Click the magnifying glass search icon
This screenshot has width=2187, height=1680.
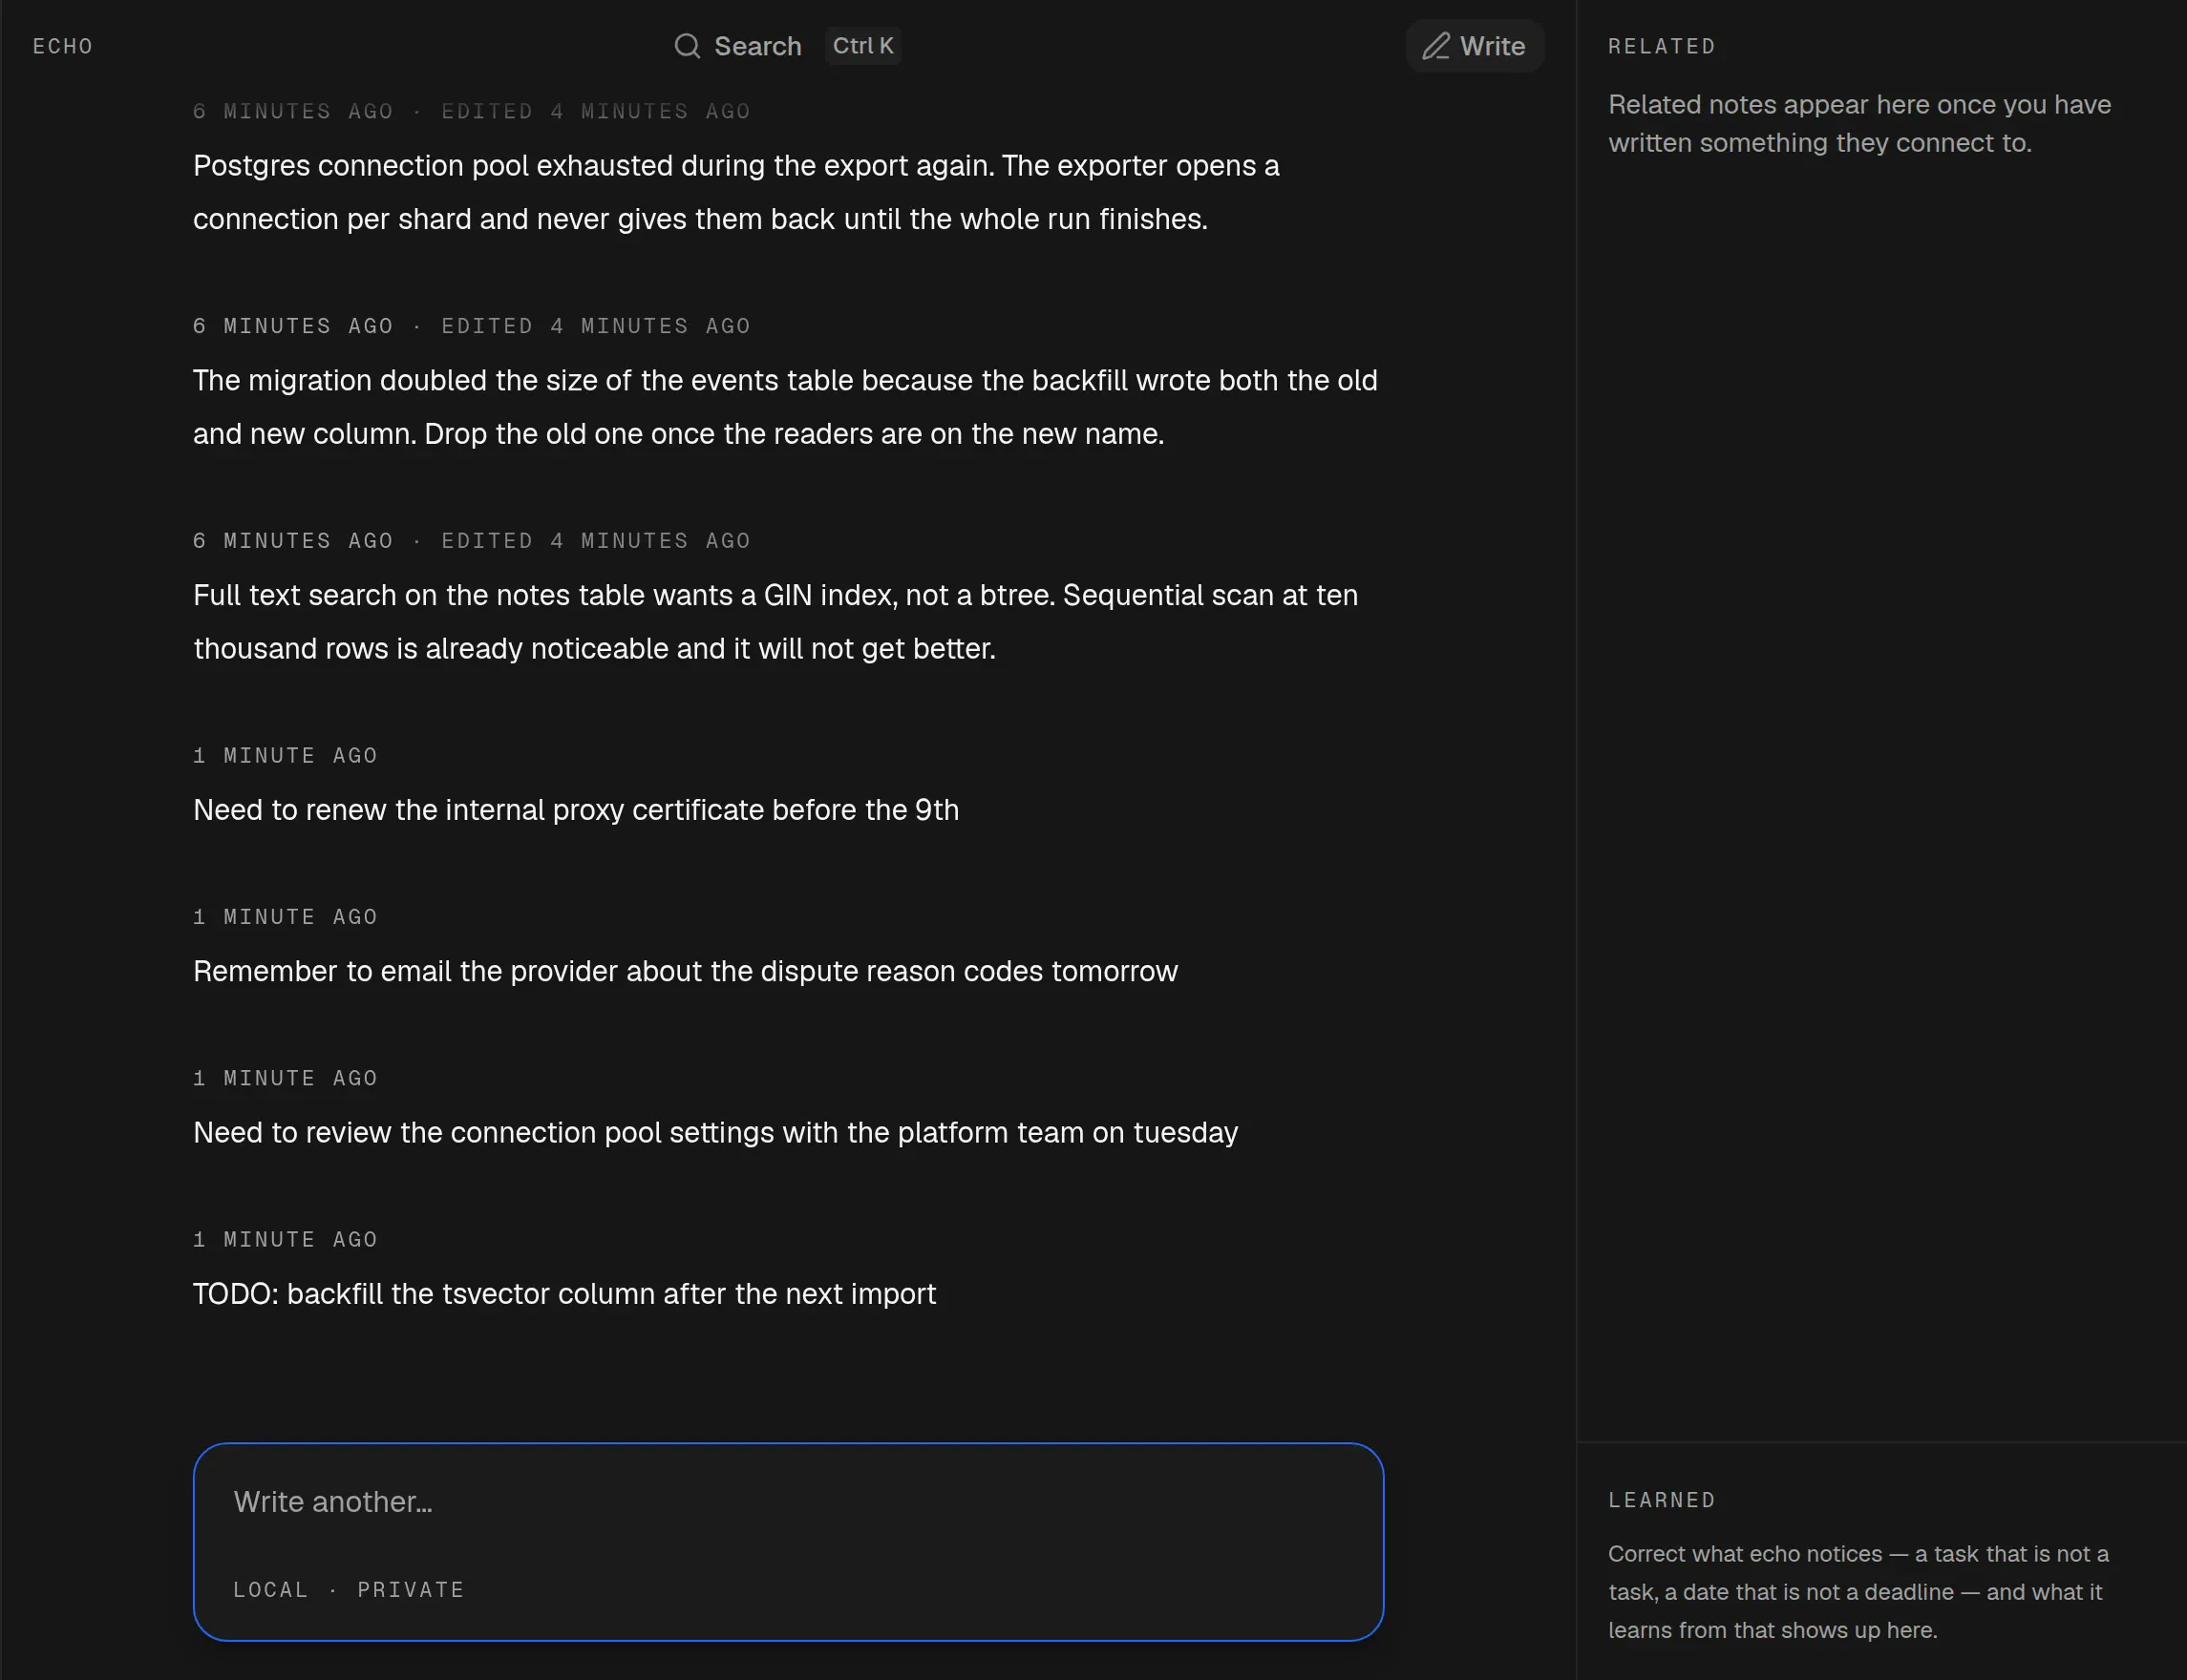pyautogui.click(x=687, y=46)
